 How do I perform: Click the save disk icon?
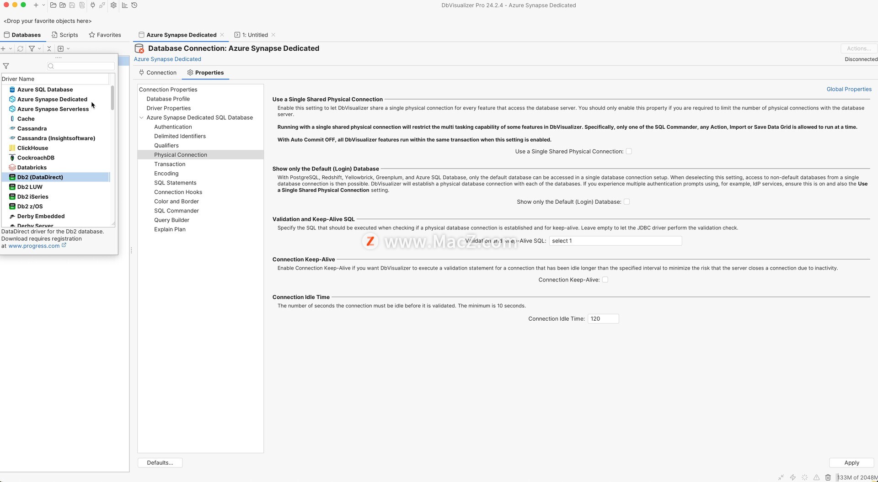click(x=72, y=5)
